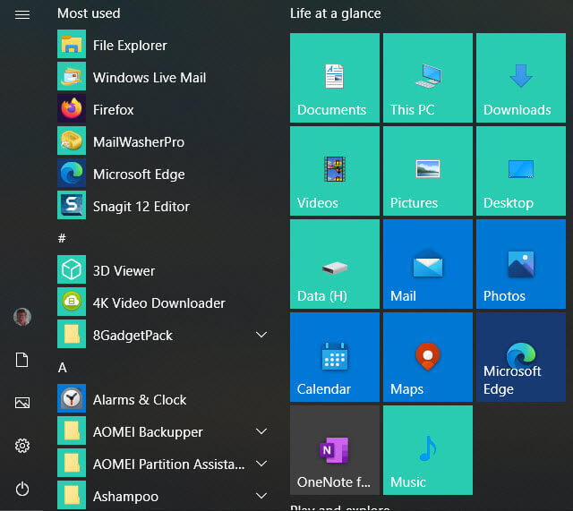
Task: Click the Power button icon
Action: coord(22,489)
